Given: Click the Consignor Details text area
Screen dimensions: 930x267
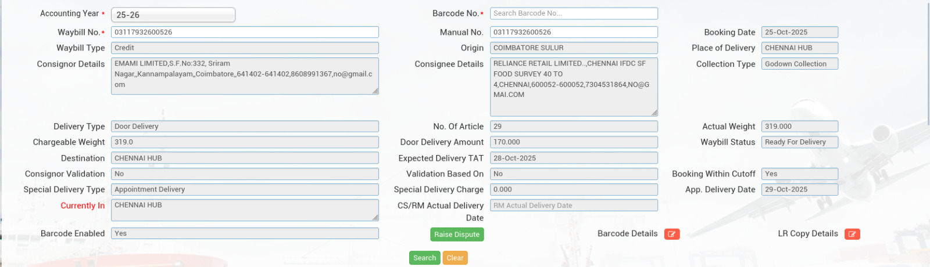Looking at the screenshot, I should 245,75.
